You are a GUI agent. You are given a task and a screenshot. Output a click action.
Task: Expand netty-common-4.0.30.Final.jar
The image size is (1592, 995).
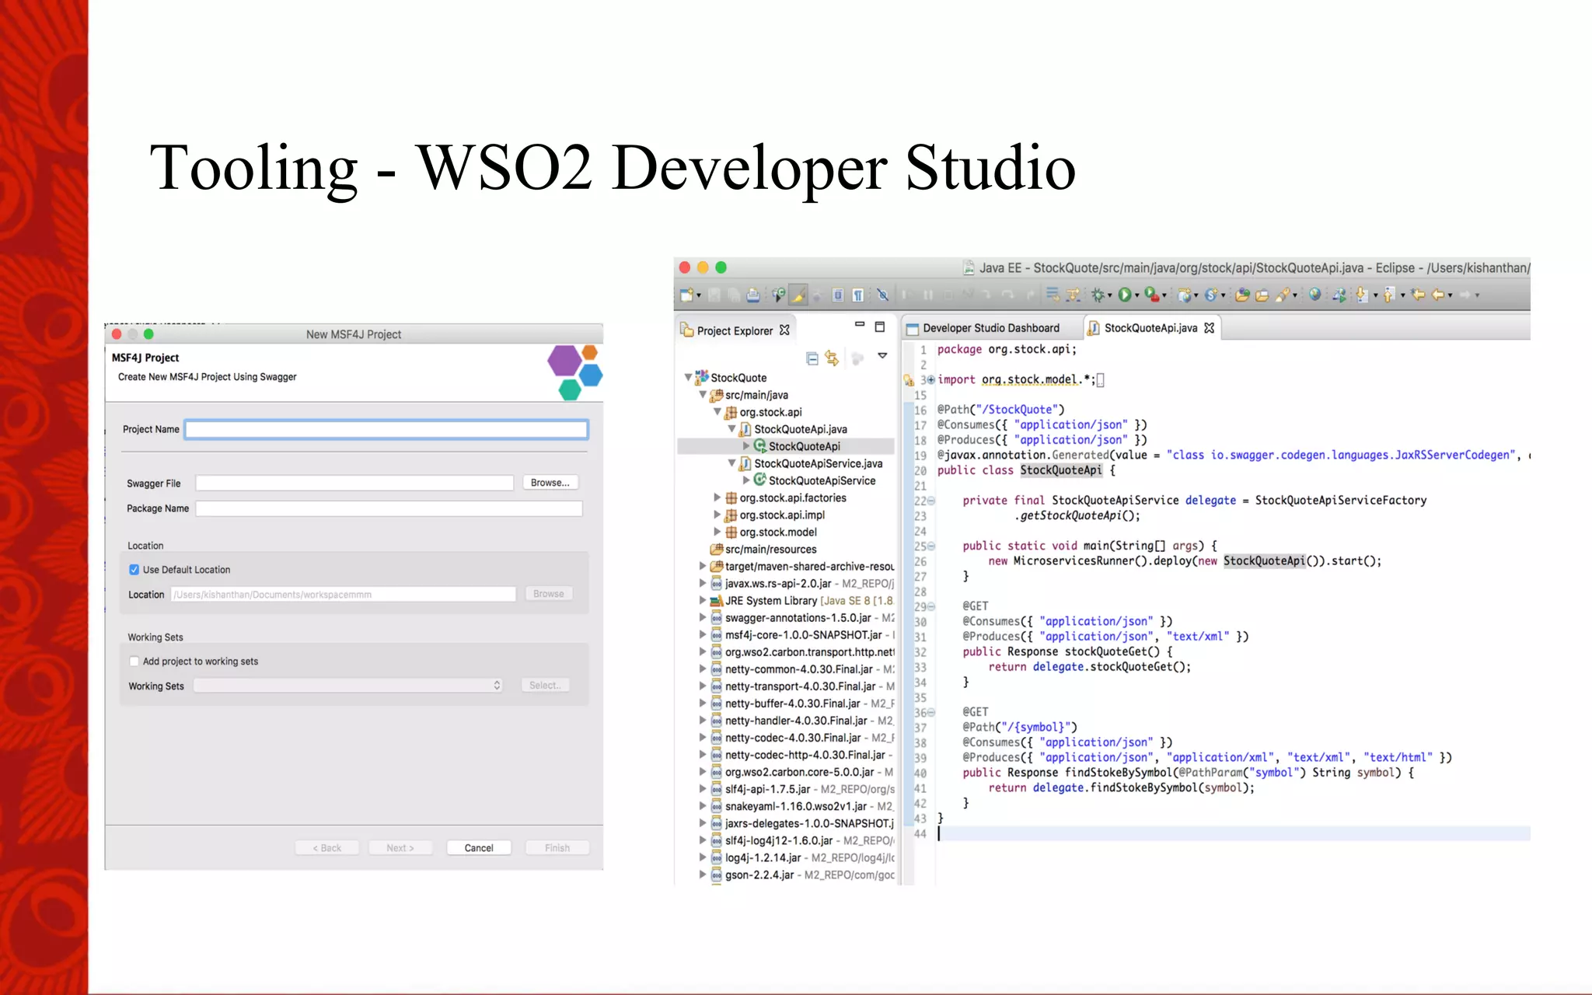coord(703,669)
